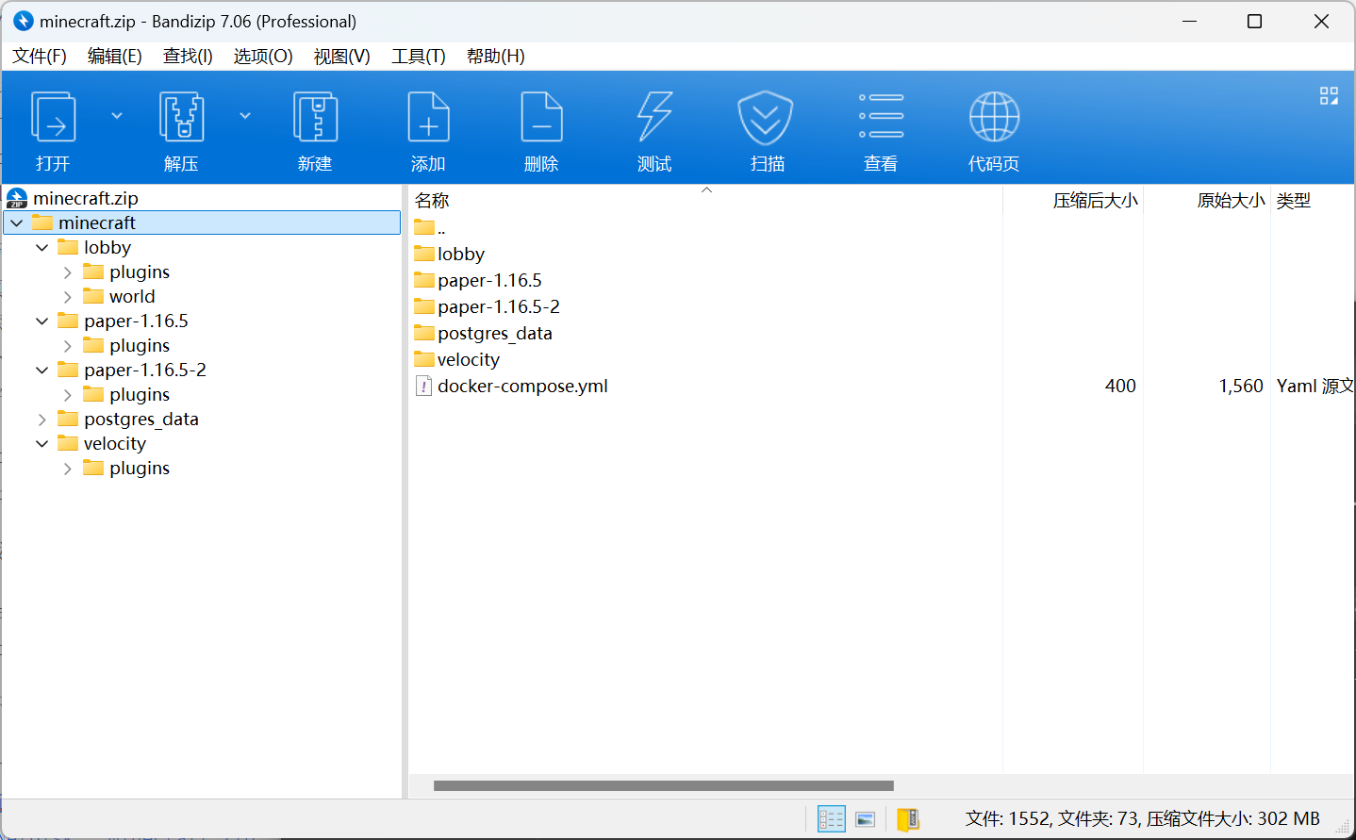
Task: Click the horizontal scrollbar in file list
Action: point(663,785)
